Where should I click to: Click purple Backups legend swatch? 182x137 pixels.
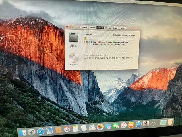click(121, 42)
